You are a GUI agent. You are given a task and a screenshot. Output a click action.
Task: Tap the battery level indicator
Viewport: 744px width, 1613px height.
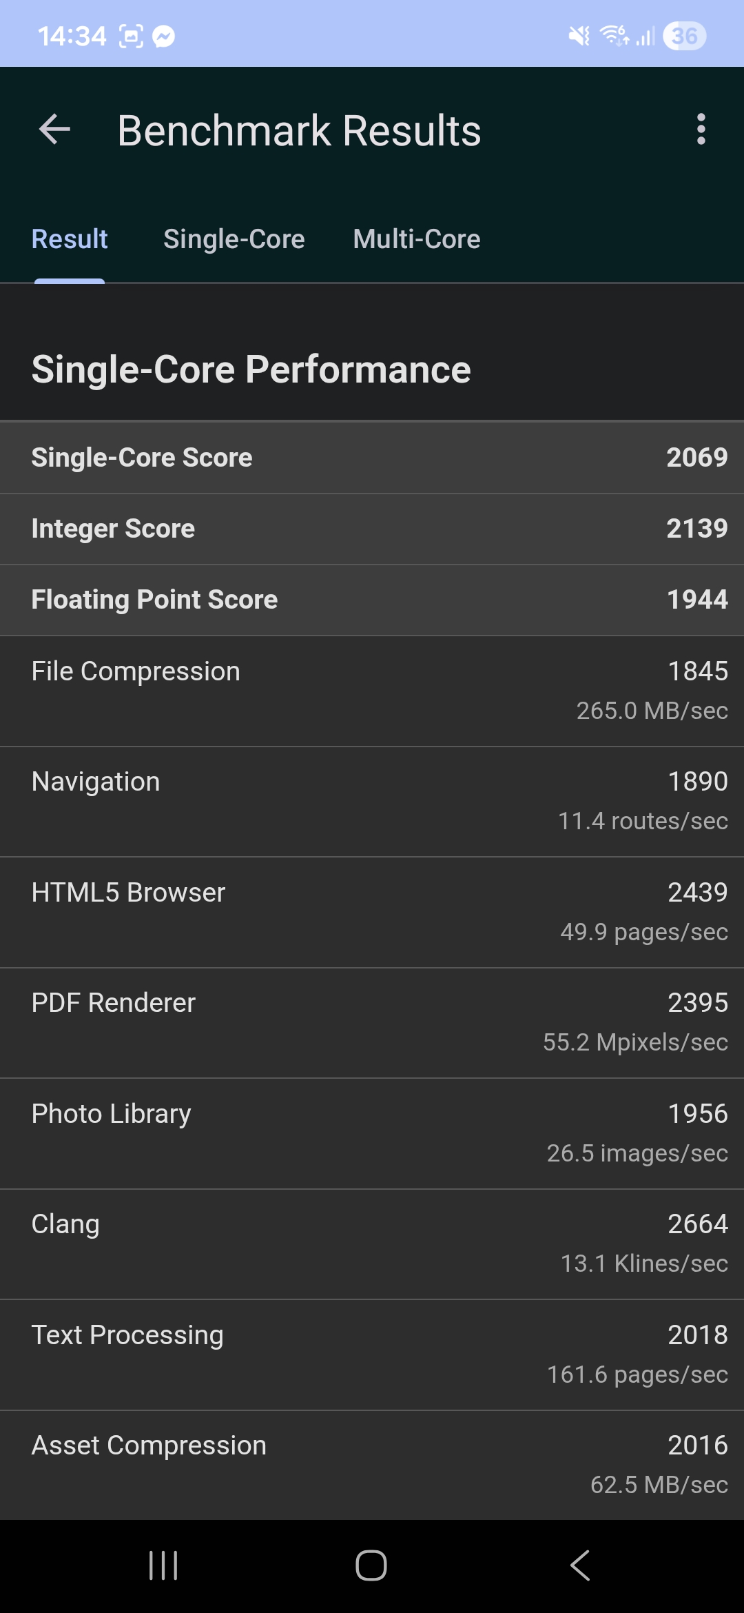tap(684, 36)
